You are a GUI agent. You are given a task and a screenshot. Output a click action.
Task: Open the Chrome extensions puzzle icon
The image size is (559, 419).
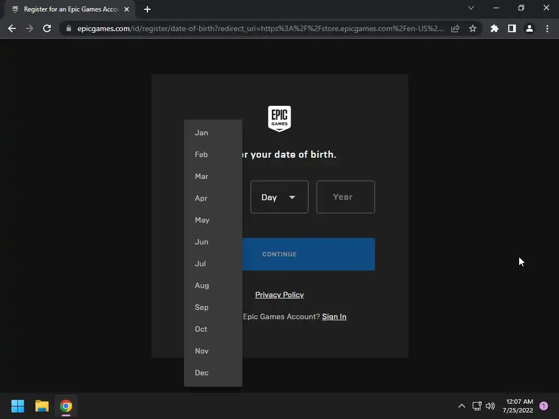[495, 28]
